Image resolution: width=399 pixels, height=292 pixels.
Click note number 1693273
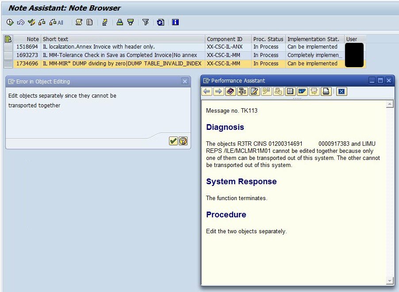[27, 55]
